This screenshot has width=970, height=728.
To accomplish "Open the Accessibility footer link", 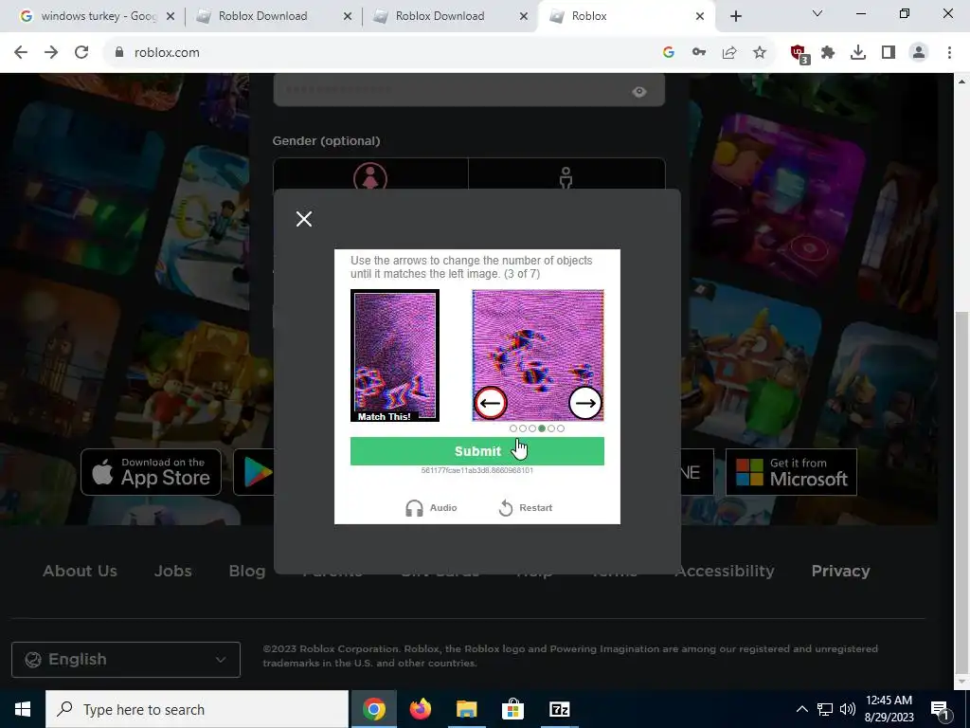I will (725, 571).
